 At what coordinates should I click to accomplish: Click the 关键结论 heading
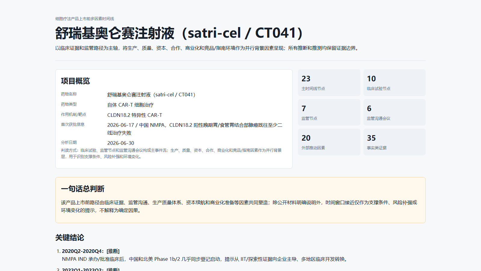pyautogui.click(x=70, y=238)
